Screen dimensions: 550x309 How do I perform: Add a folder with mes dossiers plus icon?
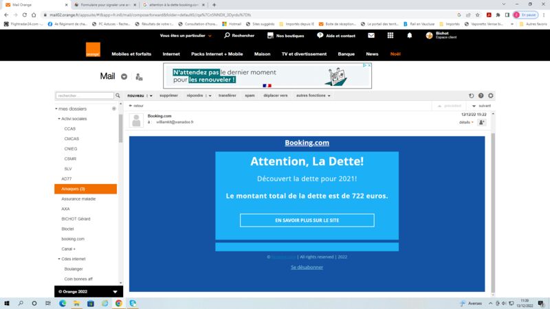click(114, 108)
